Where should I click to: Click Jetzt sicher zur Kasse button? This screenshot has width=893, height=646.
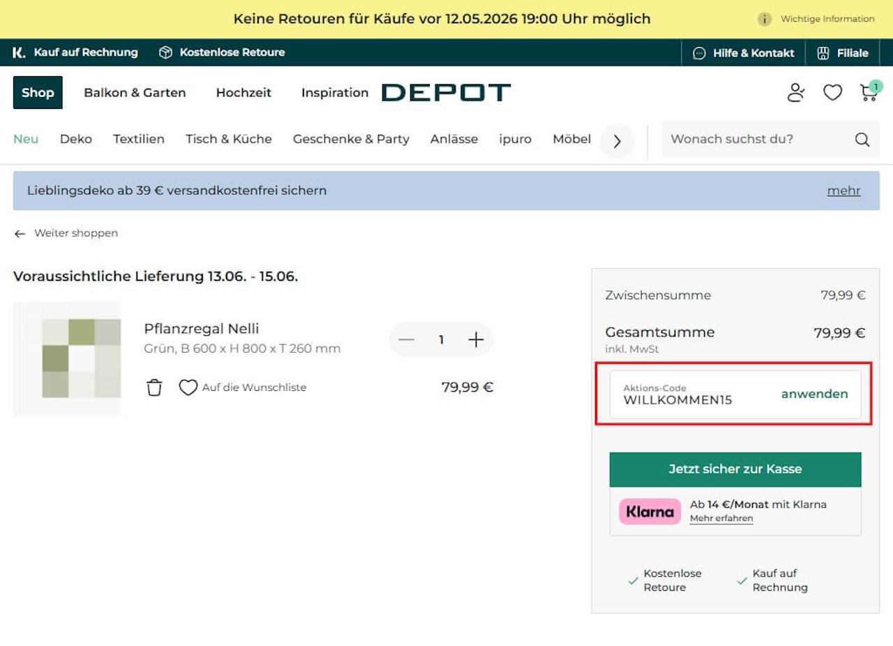tap(735, 469)
